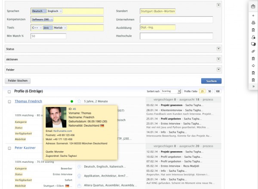Click the right arrow icon in sidebar
This screenshot has width=258, height=189.
point(253,66)
